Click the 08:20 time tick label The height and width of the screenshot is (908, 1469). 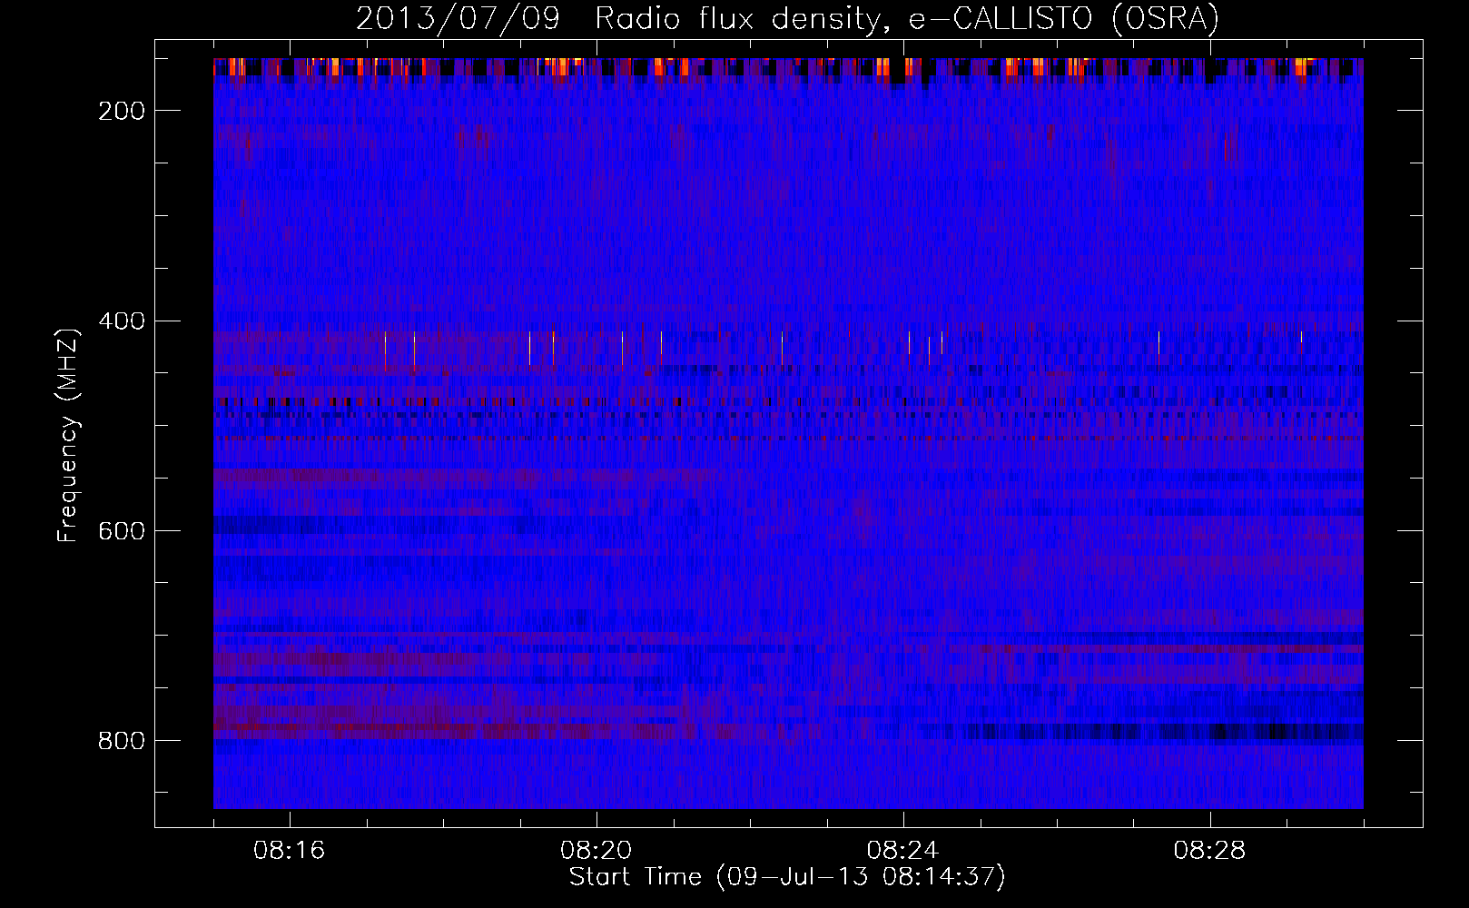coord(596,851)
